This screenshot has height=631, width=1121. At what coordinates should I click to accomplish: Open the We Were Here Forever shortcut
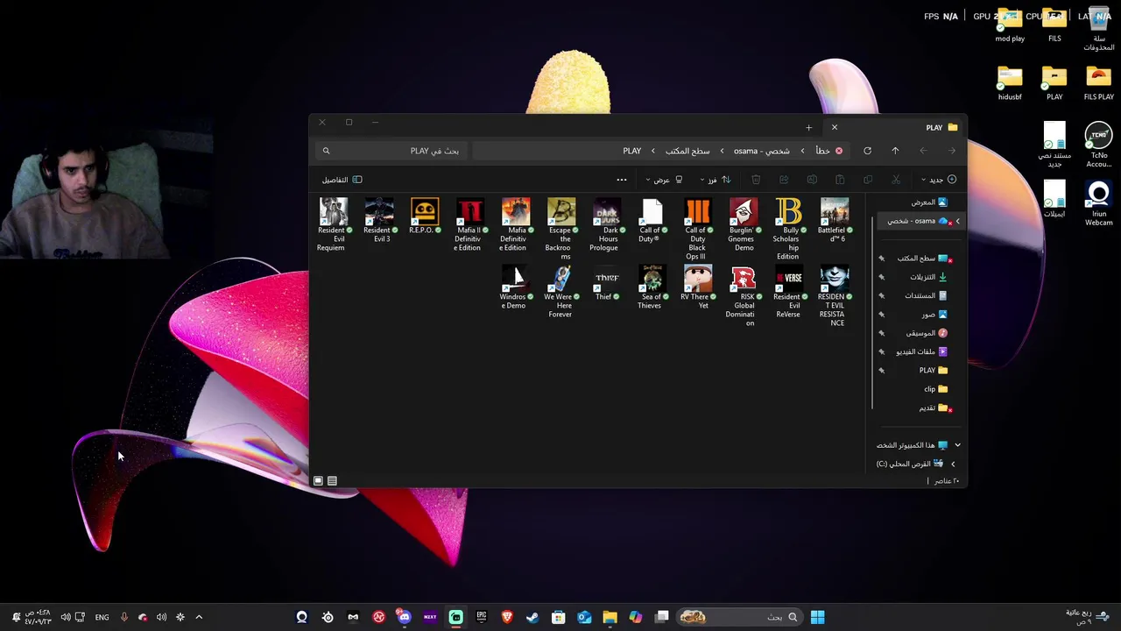tap(561, 292)
